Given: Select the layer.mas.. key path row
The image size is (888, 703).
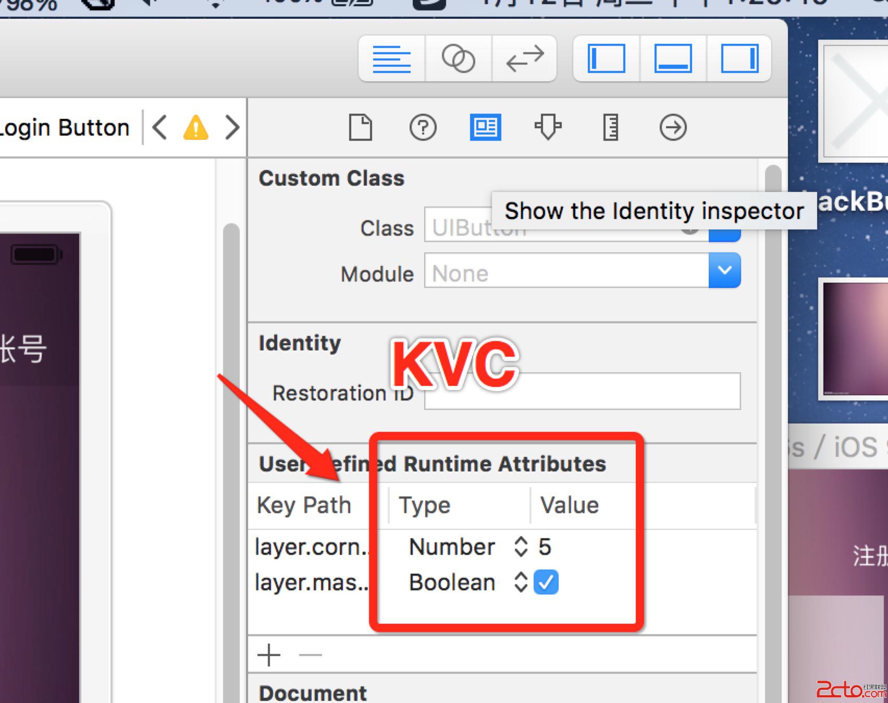Looking at the screenshot, I should [312, 583].
